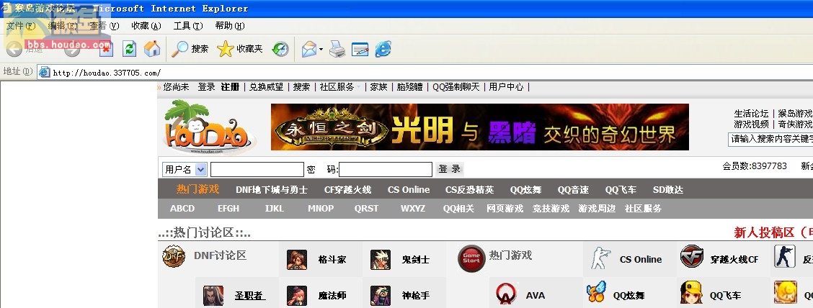Click the Game Start 热门游戏 icon
Viewport: 813px width, 308px height.
[472, 258]
